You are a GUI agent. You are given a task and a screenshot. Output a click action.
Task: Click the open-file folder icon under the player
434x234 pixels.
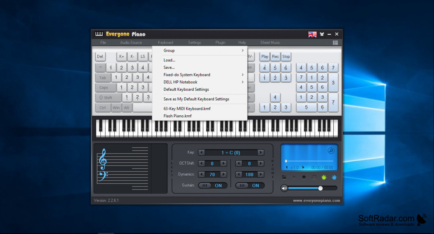click(x=284, y=177)
